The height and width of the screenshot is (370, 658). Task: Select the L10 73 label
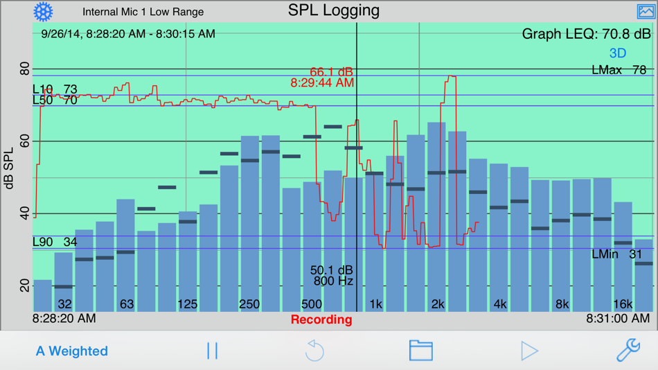tap(55, 89)
